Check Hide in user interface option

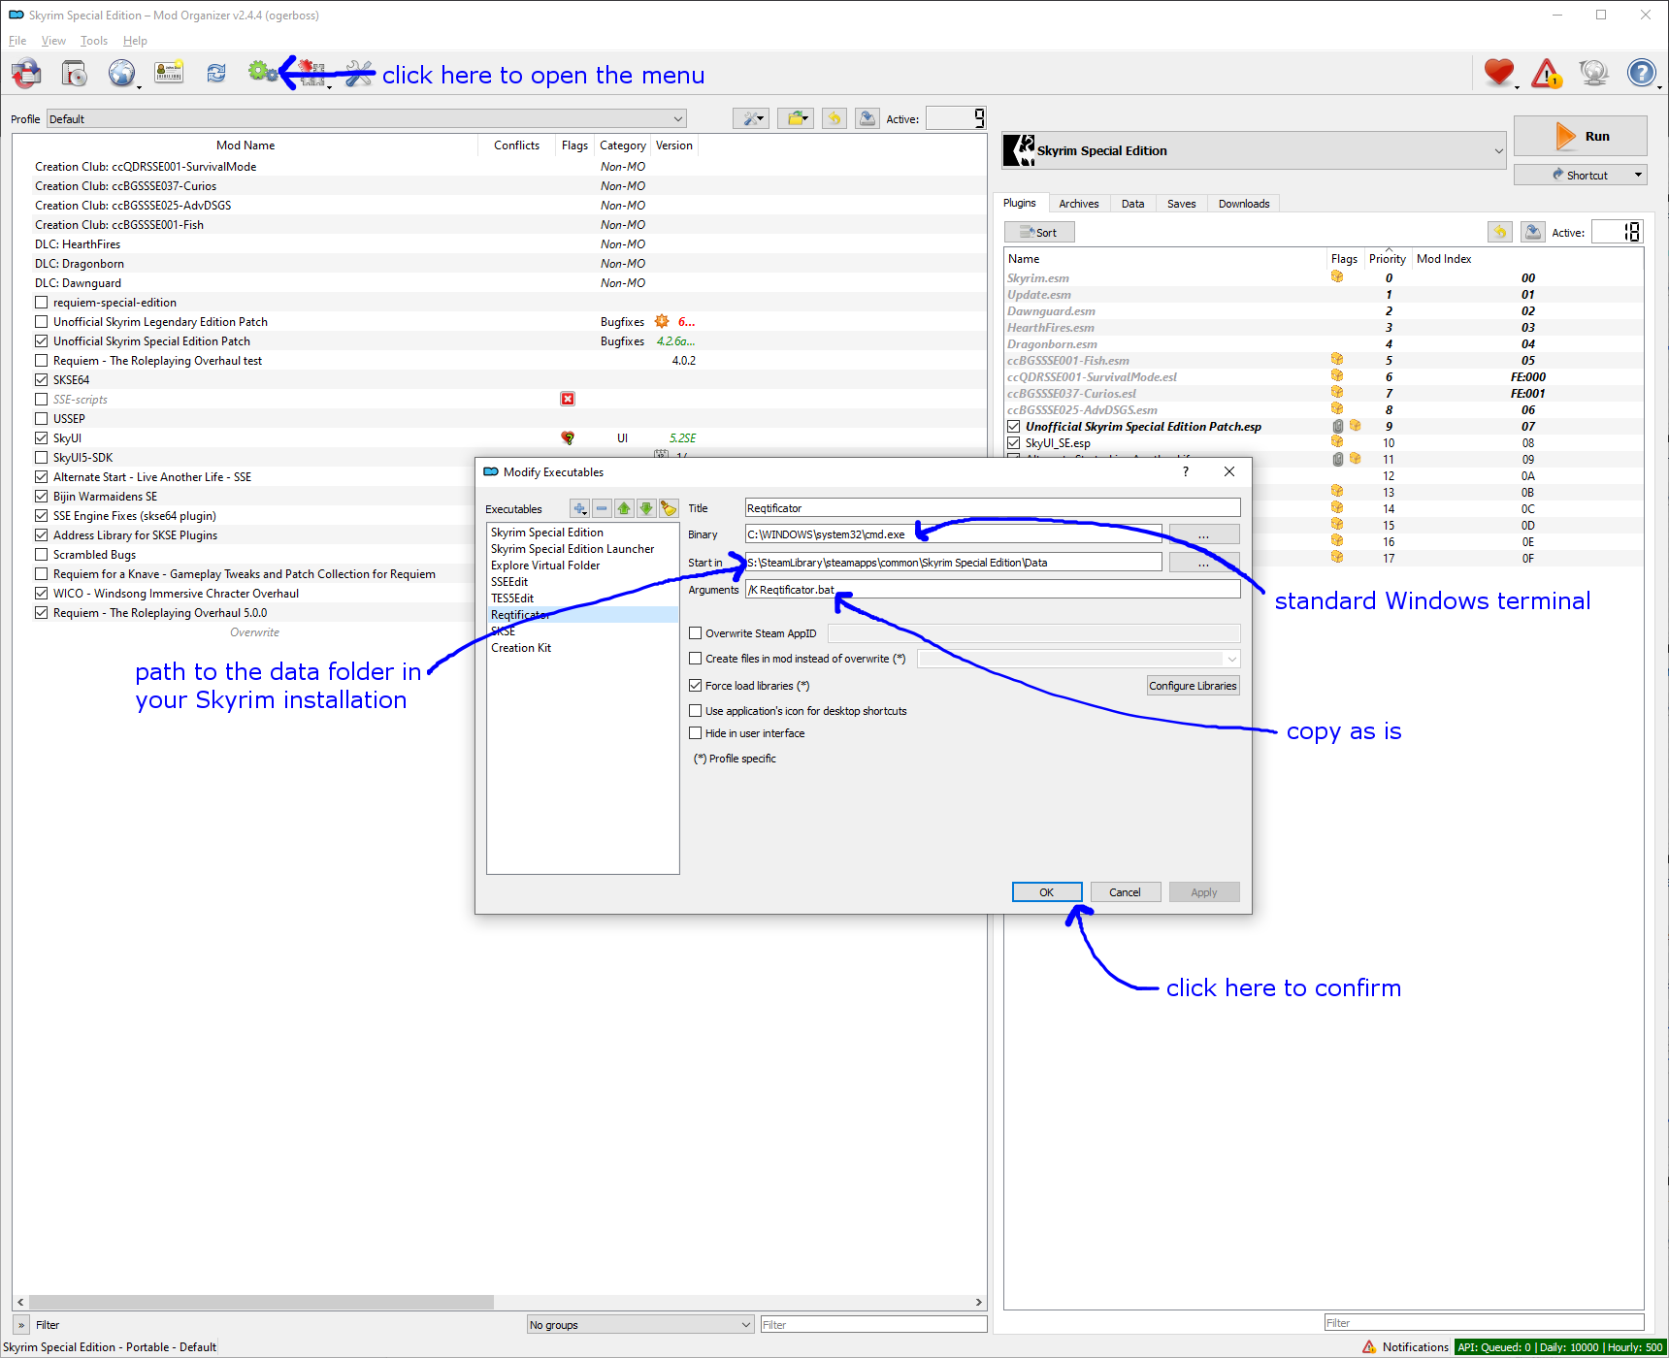(695, 733)
